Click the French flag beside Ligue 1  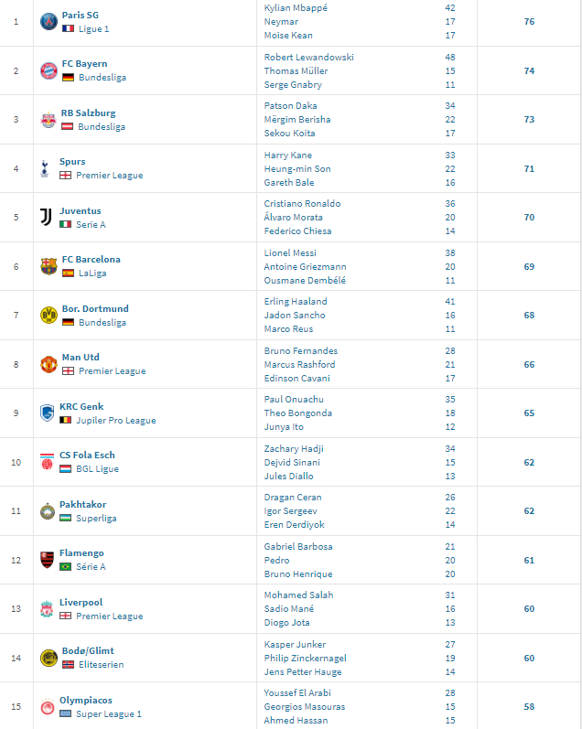click(x=68, y=29)
